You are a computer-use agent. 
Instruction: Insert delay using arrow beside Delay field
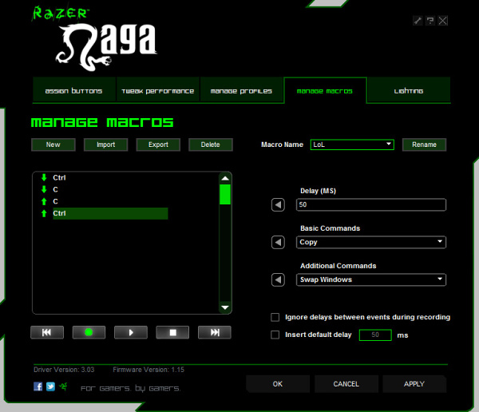278,204
